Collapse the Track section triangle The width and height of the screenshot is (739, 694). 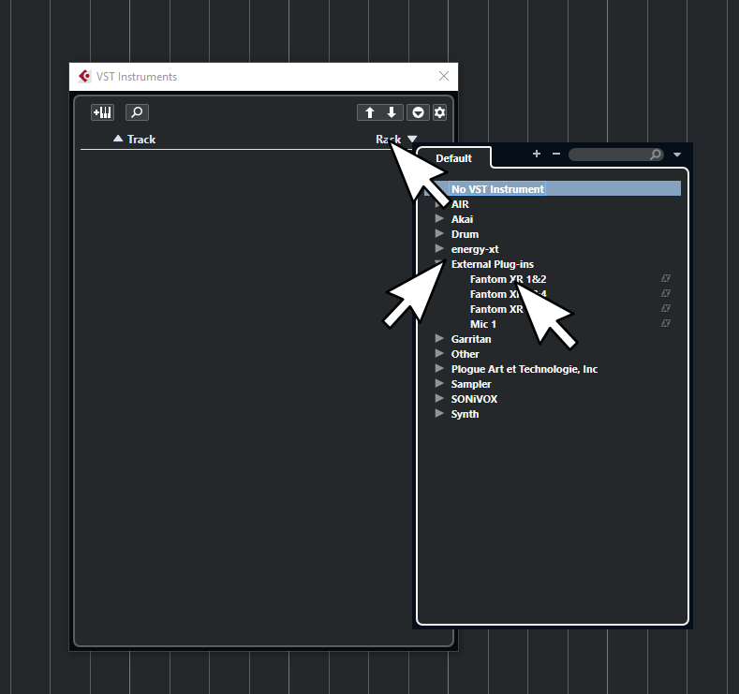[118, 139]
